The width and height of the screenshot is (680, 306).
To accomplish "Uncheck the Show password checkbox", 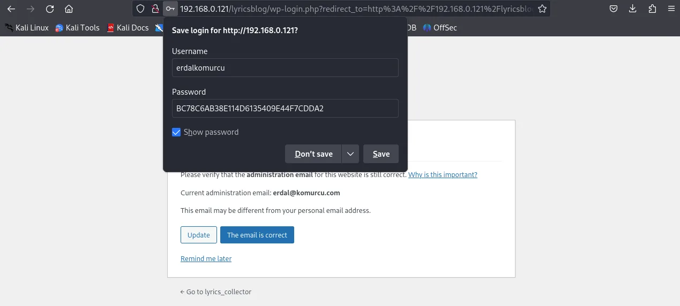I will point(176,132).
